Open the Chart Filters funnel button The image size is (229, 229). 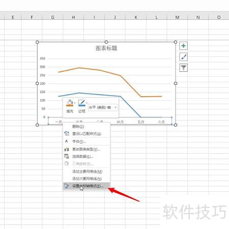pos(183,68)
